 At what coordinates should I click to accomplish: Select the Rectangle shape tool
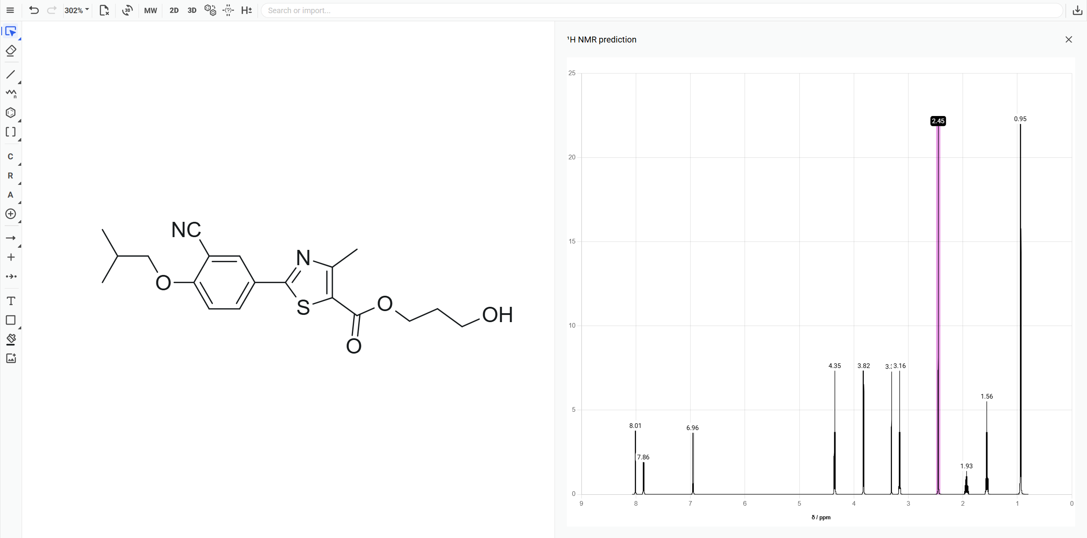[x=10, y=320]
